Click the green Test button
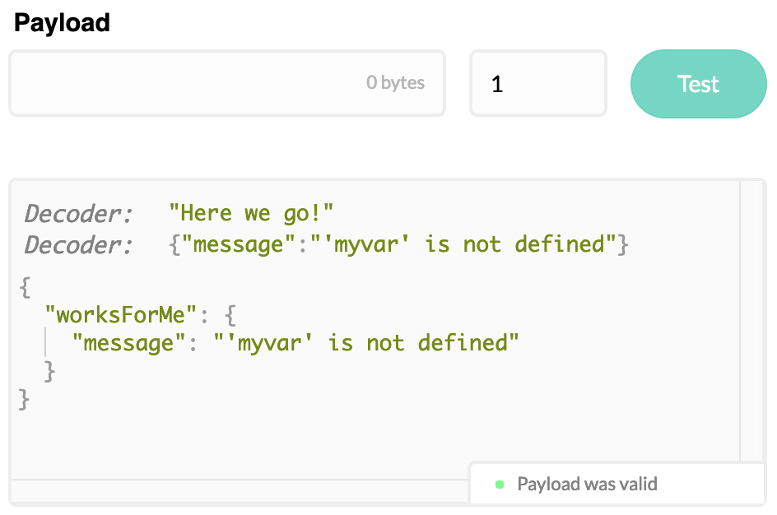Image resolution: width=777 pixels, height=515 pixels. pos(698,84)
